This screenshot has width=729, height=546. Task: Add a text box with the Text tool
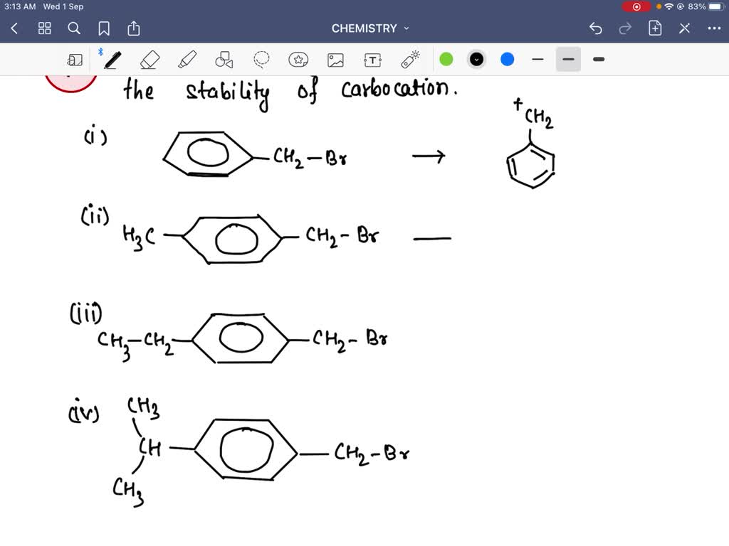tap(372, 60)
